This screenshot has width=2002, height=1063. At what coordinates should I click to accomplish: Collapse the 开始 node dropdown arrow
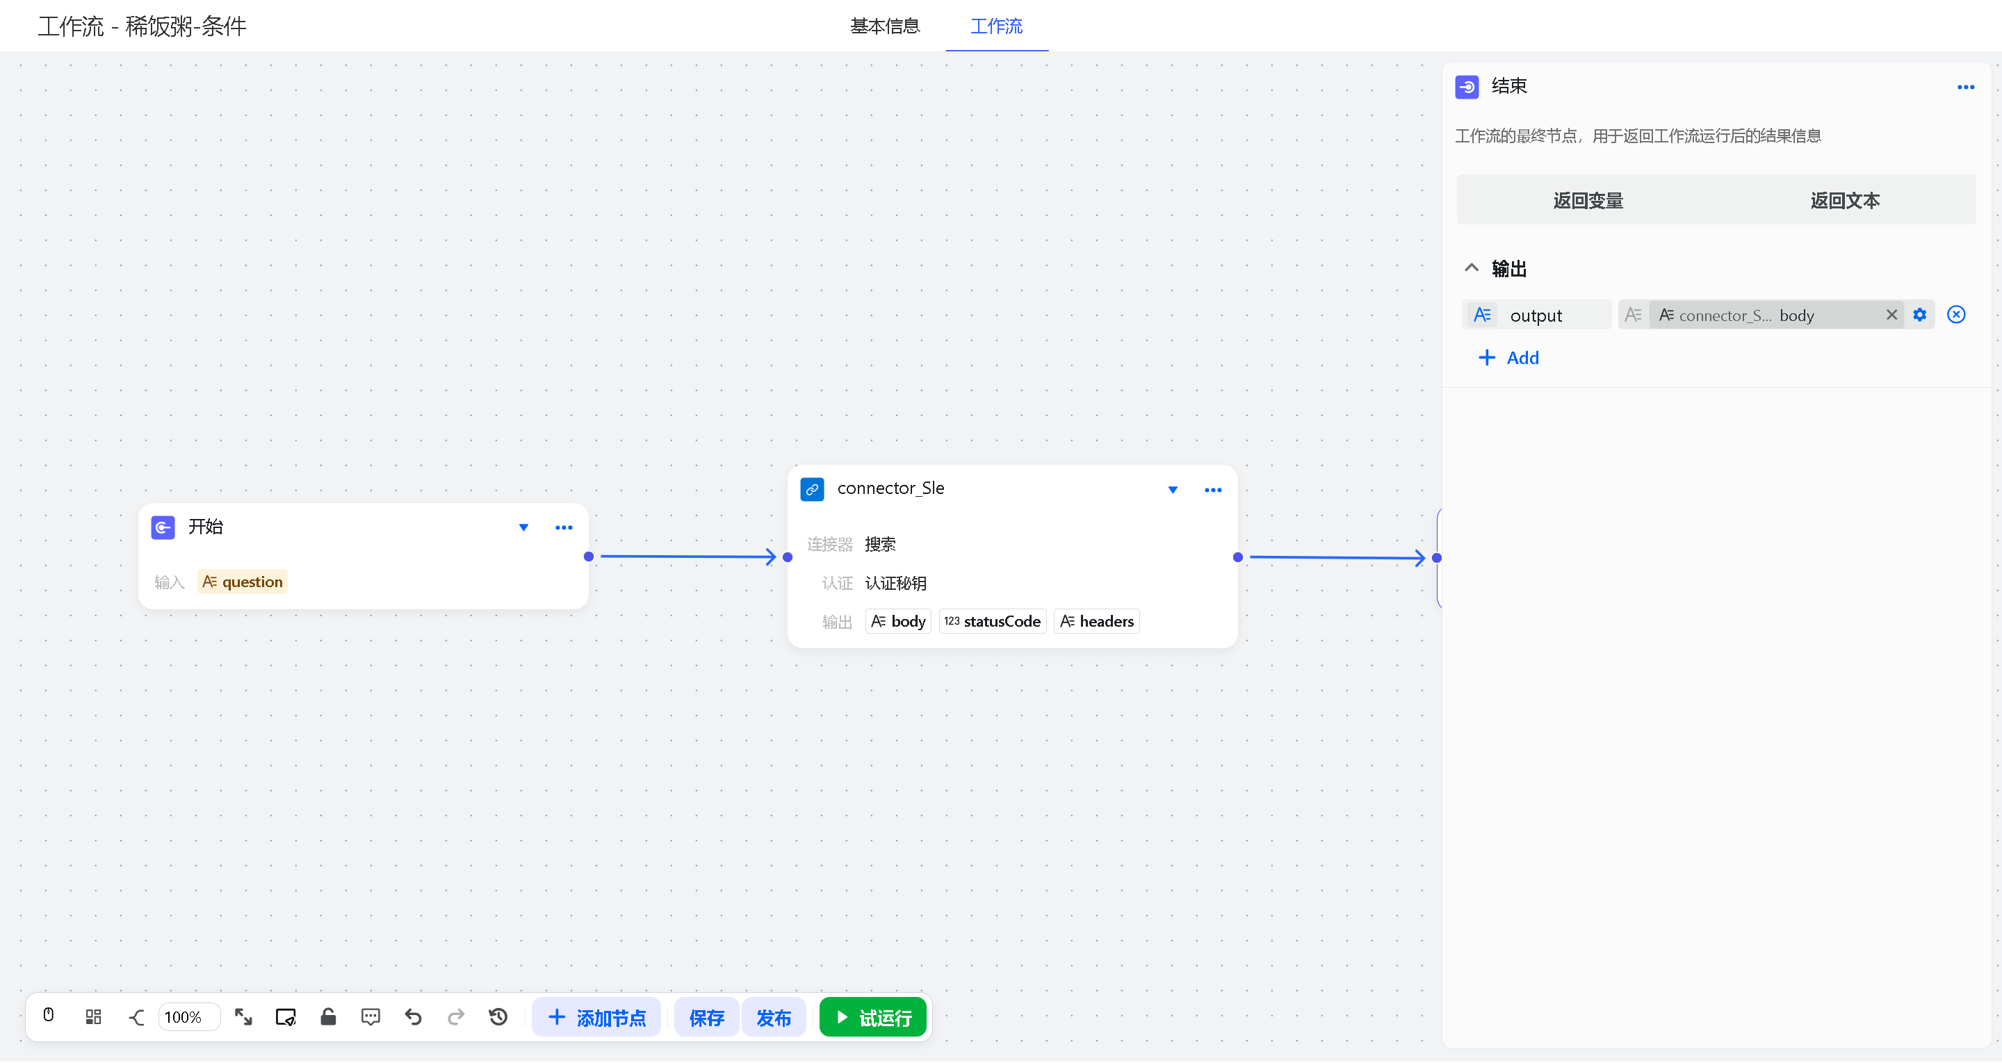click(523, 527)
